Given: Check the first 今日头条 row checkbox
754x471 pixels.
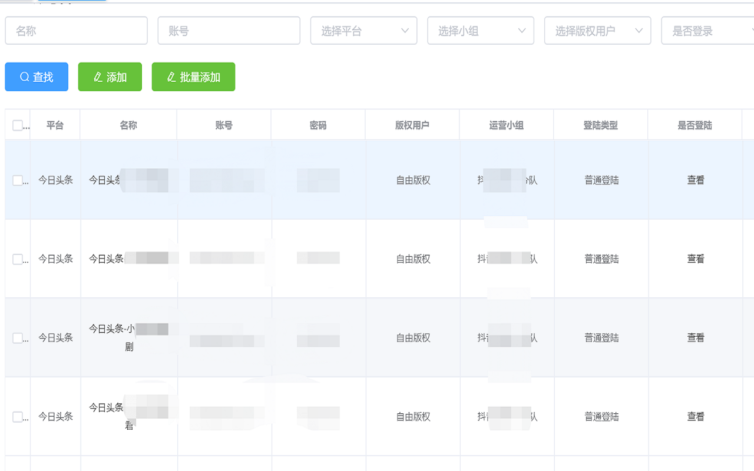Looking at the screenshot, I should point(17,180).
